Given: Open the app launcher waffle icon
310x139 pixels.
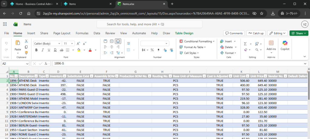Looking at the screenshot, I should pyautogui.click(x=5, y=24).
